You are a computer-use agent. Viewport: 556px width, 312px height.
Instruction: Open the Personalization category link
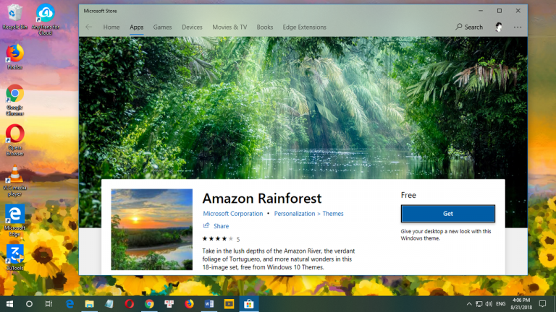[x=295, y=213]
